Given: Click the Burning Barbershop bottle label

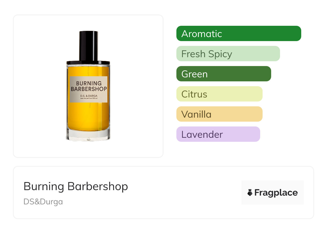Looking at the screenshot, I should point(89,89).
